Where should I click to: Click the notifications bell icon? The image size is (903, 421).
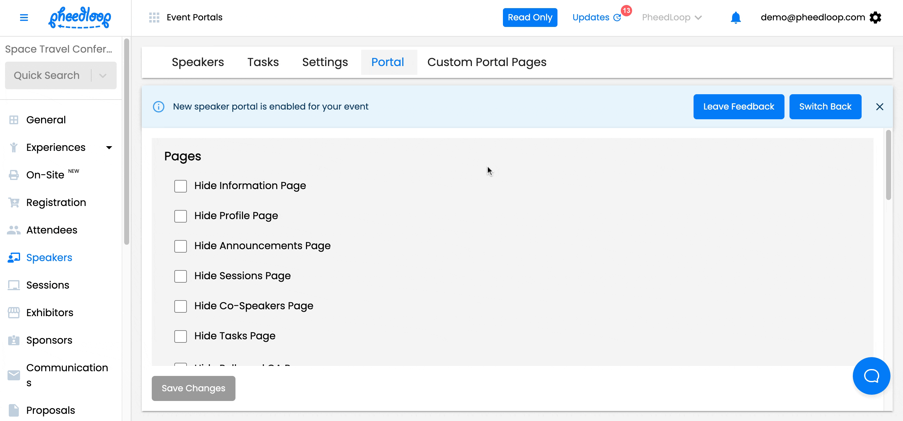(x=736, y=18)
